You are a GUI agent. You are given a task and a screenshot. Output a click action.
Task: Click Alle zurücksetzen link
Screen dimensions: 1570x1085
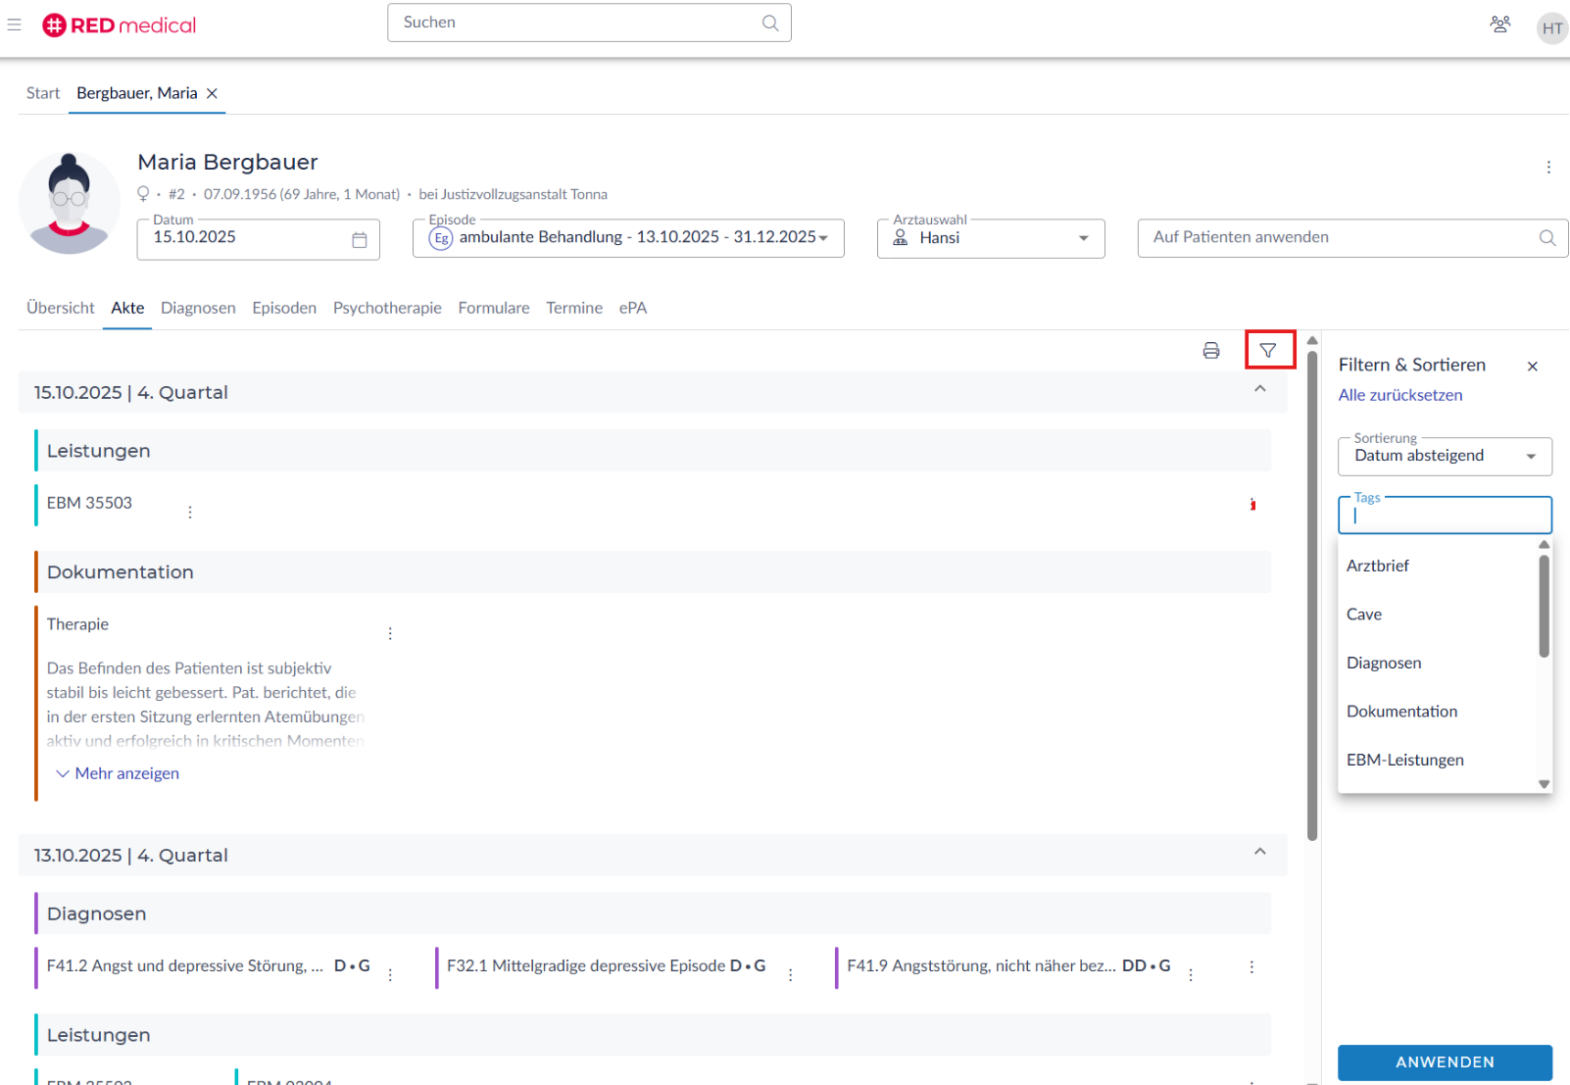click(1399, 395)
